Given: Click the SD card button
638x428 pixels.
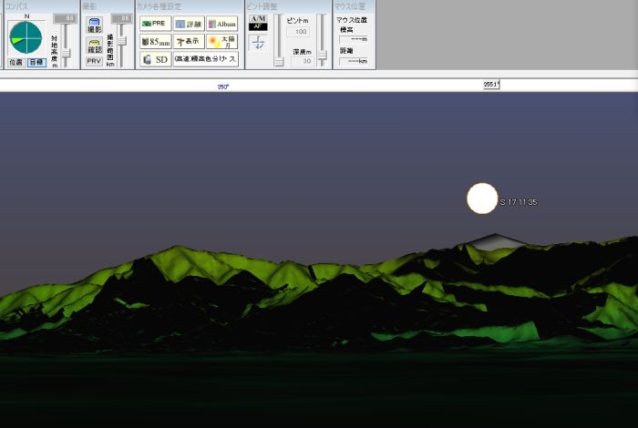Looking at the screenshot, I should (x=155, y=59).
